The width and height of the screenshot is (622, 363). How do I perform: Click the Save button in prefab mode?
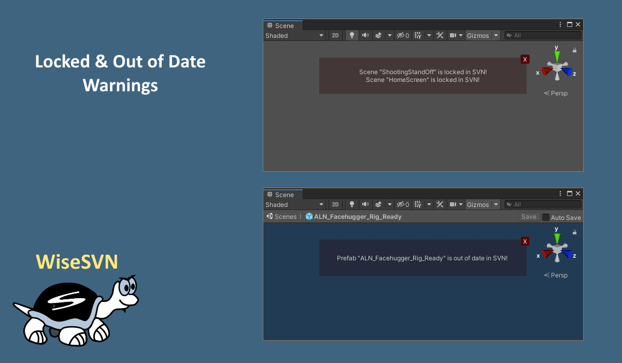[529, 217]
